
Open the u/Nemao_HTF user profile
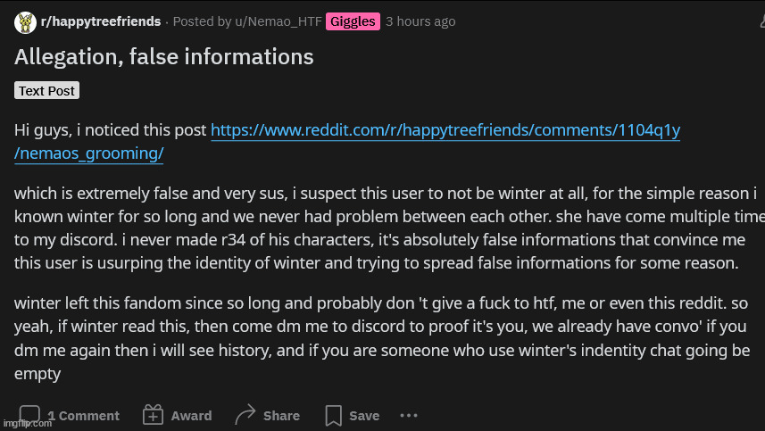pyautogui.click(x=279, y=21)
